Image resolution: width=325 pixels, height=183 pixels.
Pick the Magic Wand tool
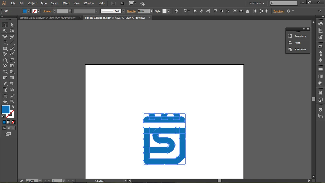5,30
